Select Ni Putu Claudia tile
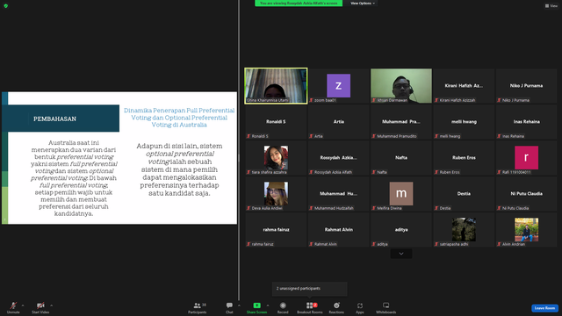 coord(526,194)
